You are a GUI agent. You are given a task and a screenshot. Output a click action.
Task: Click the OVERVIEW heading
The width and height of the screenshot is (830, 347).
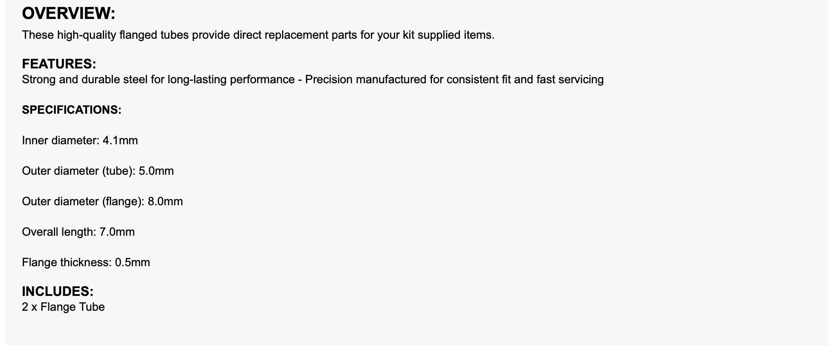(69, 14)
